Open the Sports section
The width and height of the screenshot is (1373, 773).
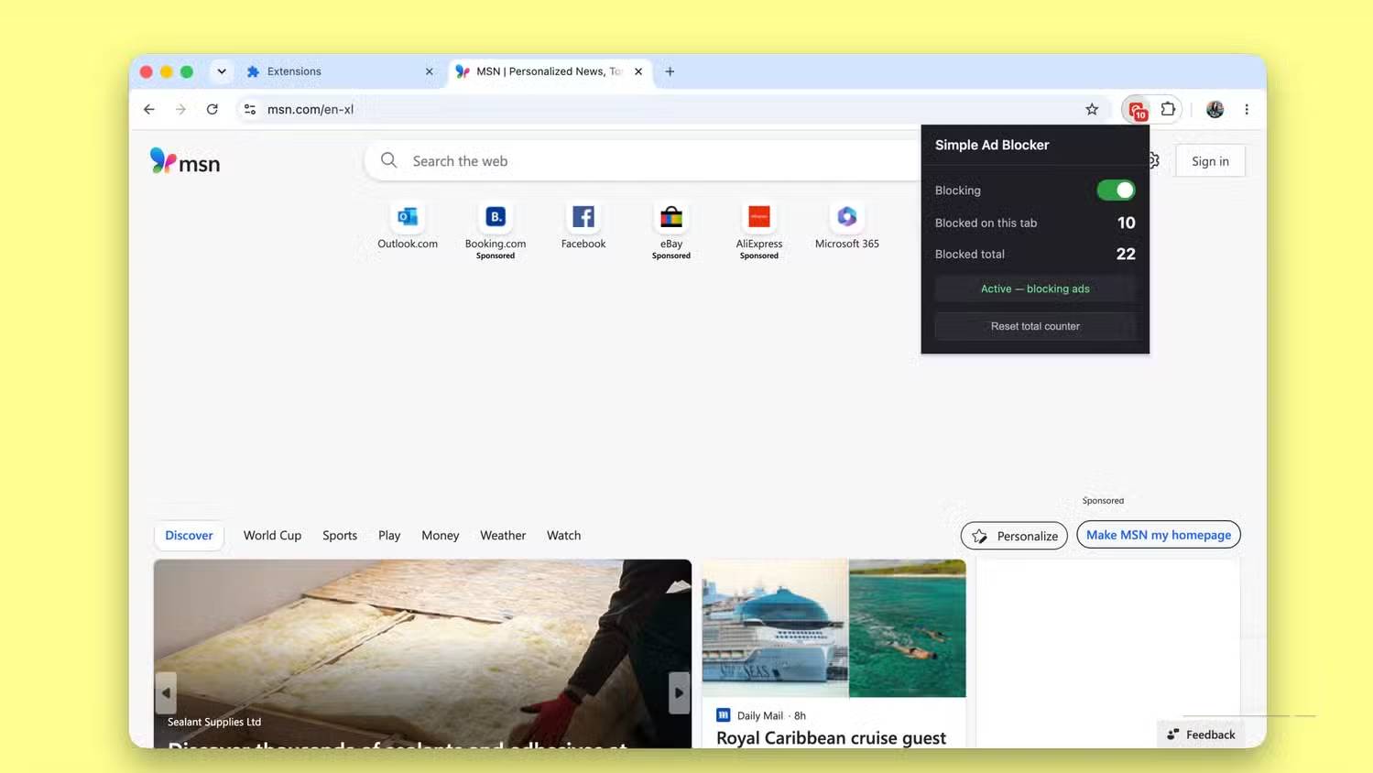pyautogui.click(x=340, y=536)
